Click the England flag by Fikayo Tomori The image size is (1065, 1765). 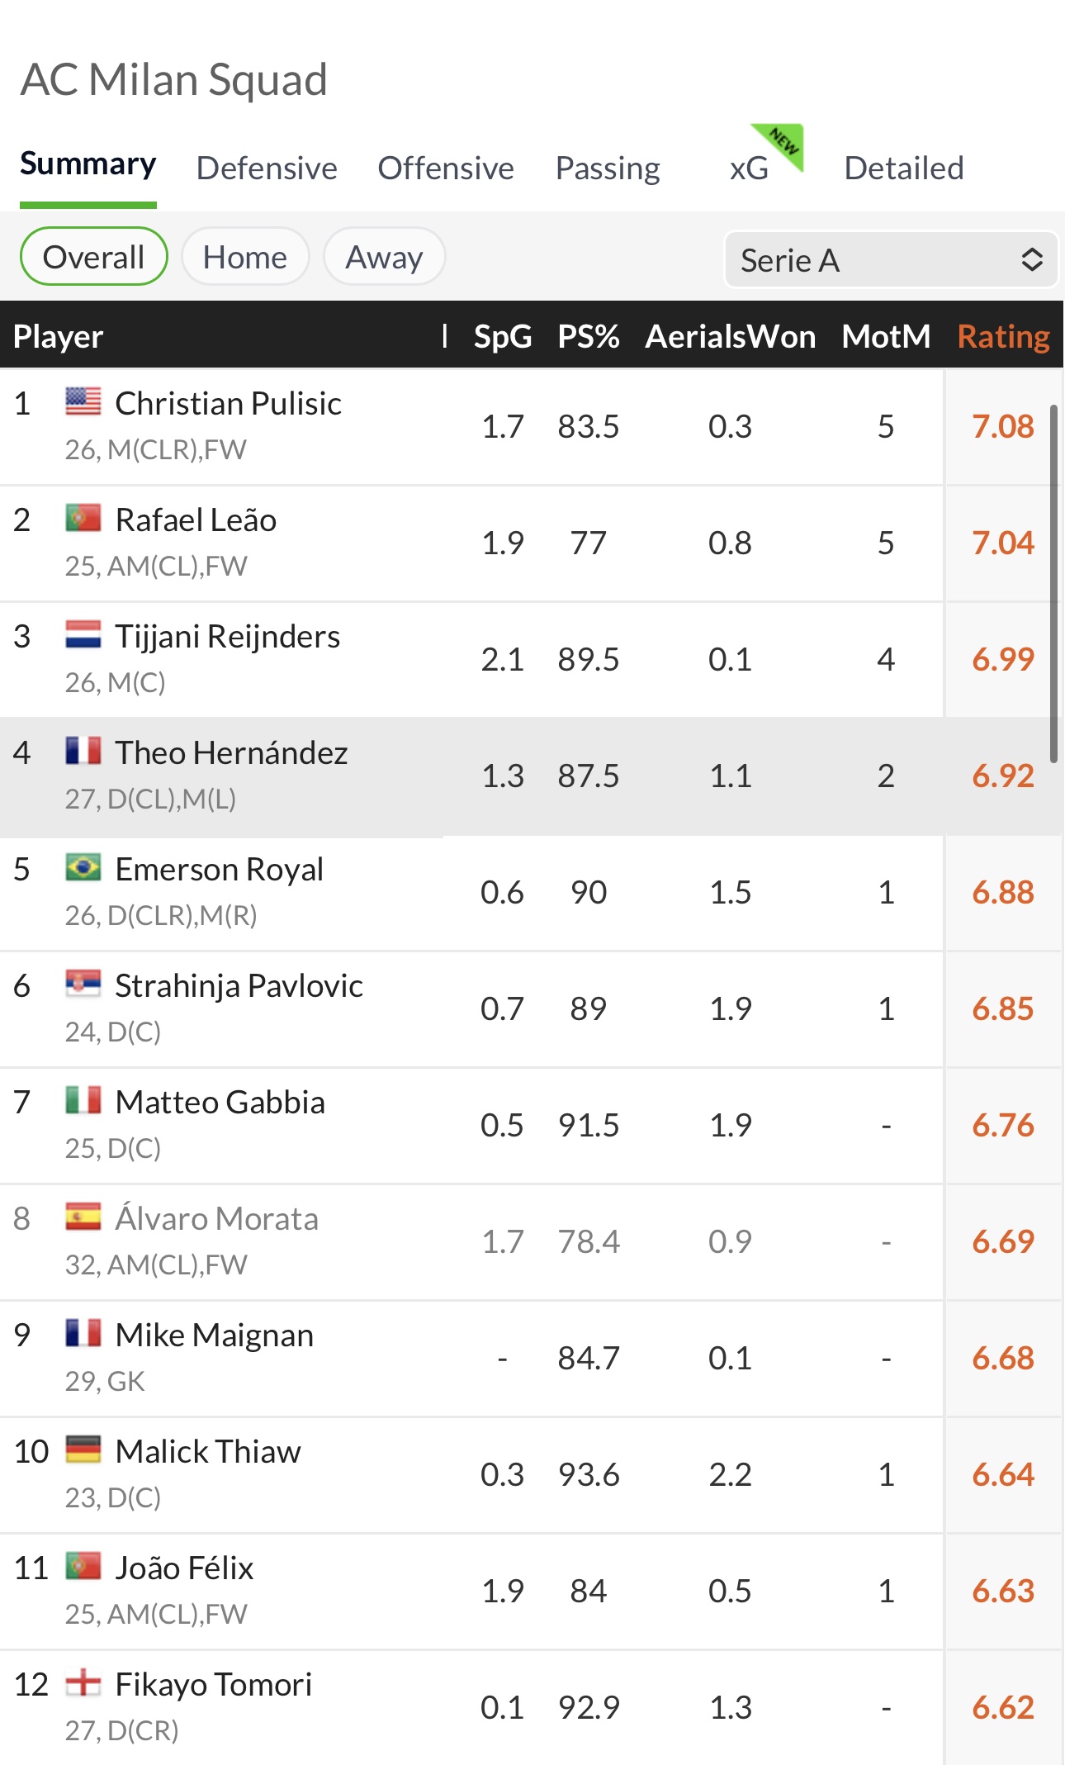(x=83, y=1683)
